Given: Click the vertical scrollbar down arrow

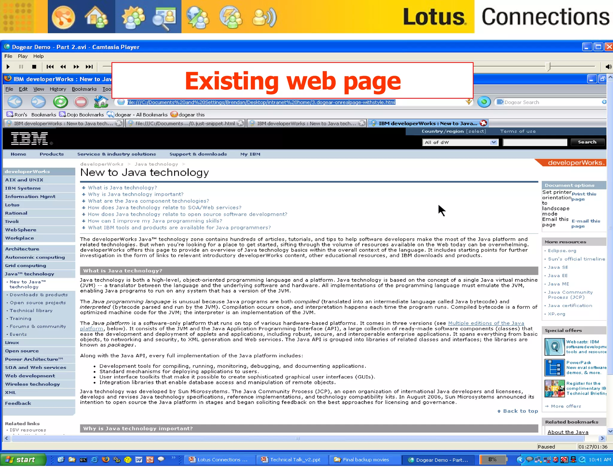Looking at the screenshot, I should [x=610, y=431].
